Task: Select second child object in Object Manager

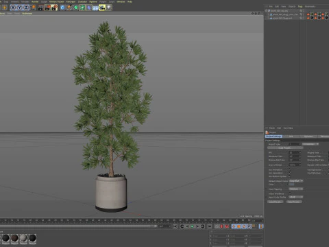Action: 282,18
